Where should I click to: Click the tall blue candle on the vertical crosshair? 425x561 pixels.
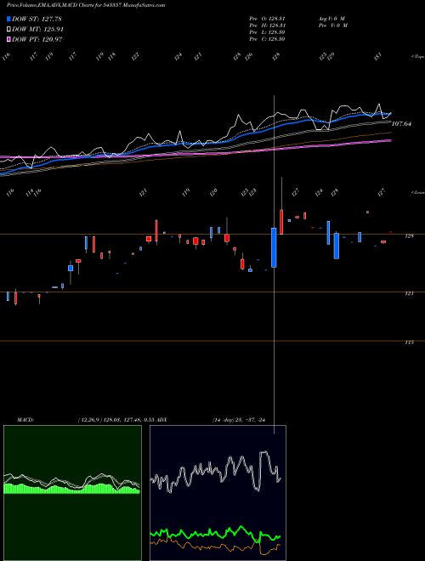(274, 247)
